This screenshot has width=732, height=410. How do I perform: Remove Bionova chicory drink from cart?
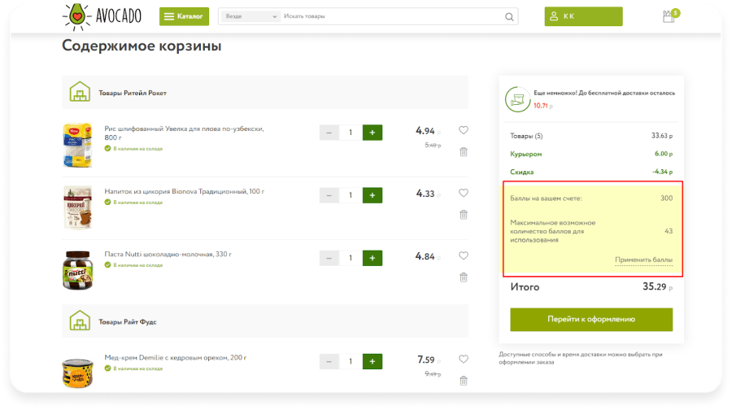(x=463, y=215)
